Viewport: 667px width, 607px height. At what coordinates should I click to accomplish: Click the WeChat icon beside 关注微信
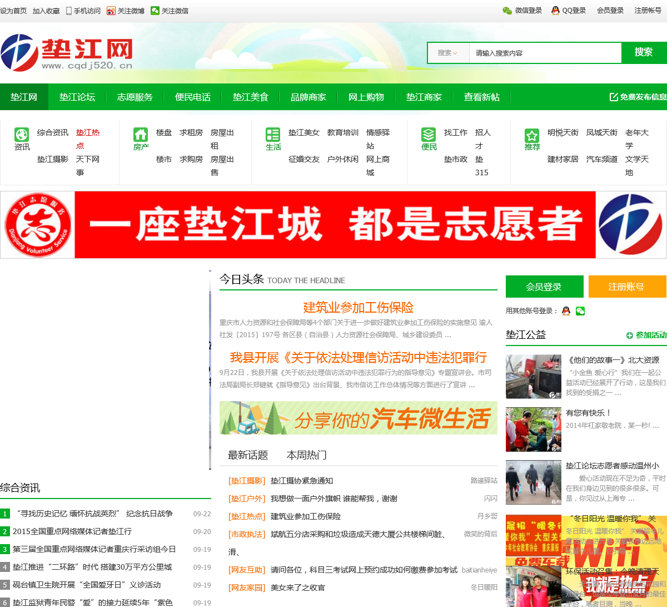point(155,11)
